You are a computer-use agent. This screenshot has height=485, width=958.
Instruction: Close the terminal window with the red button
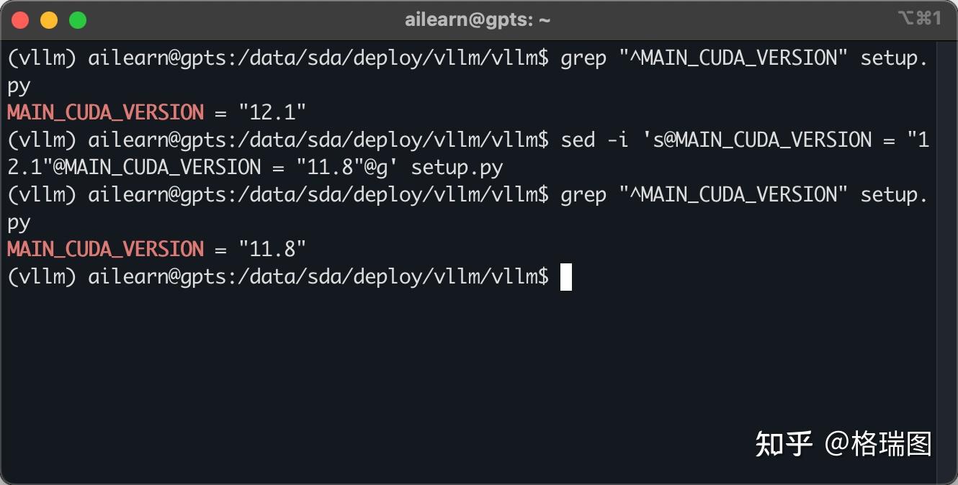(20, 20)
